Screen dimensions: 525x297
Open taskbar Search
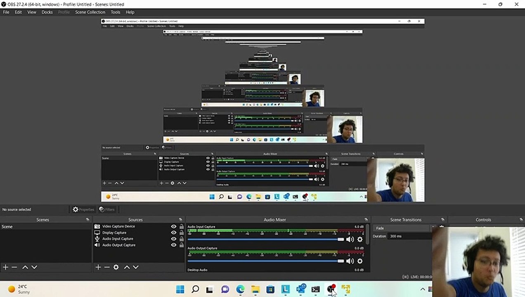[x=195, y=289]
